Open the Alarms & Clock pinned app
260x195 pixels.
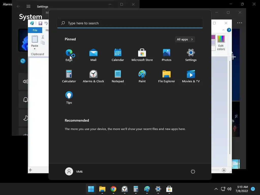(93, 76)
